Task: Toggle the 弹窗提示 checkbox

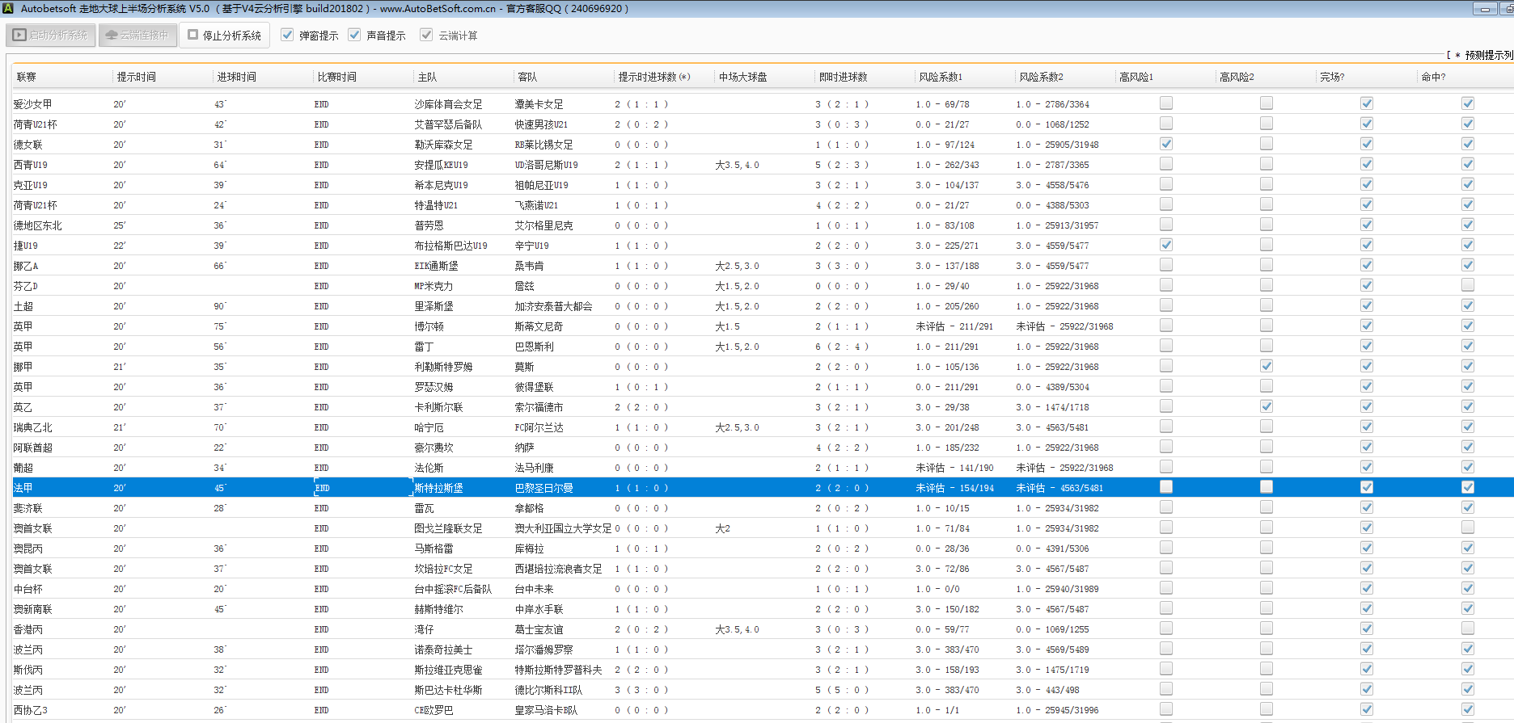Action: pyautogui.click(x=287, y=35)
